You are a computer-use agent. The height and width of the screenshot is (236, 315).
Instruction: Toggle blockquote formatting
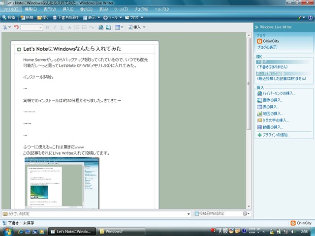pyautogui.click(x=92, y=28)
